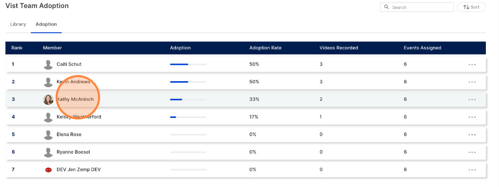The width and height of the screenshot is (499, 187).
Task: Click into the Search field
Action: (417, 7)
